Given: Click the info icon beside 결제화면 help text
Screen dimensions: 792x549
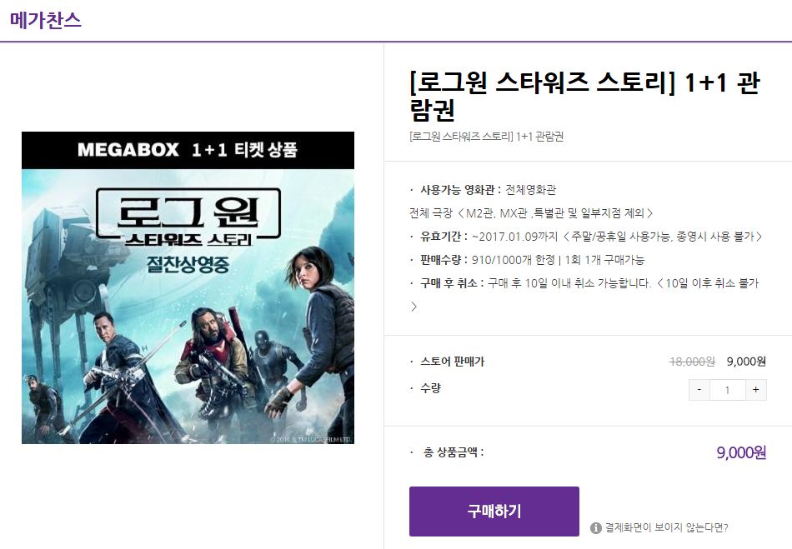Looking at the screenshot, I should click(596, 528).
